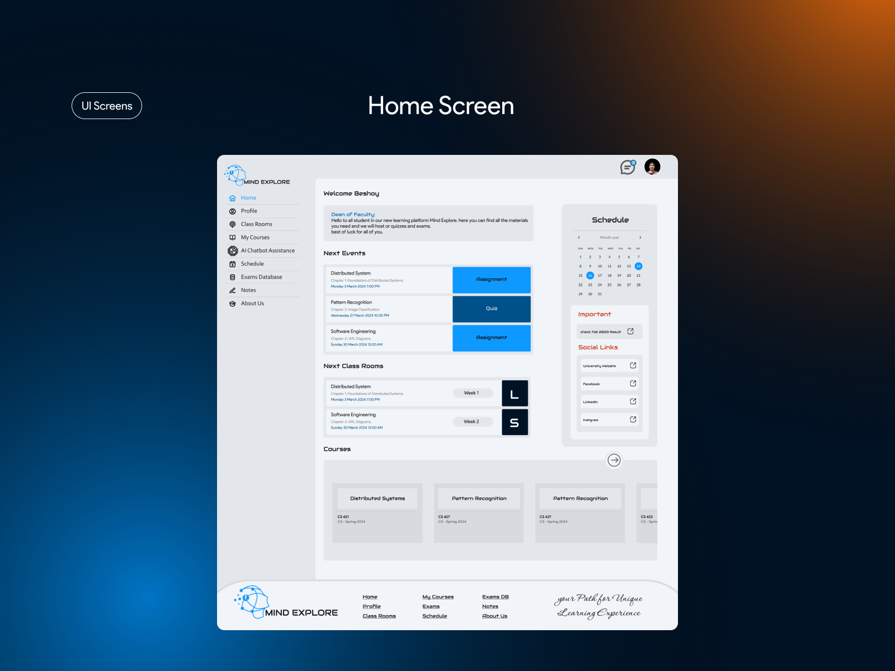This screenshot has width=895, height=671.
Task: Select day 16 in the calendar
Action: (590, 276)
